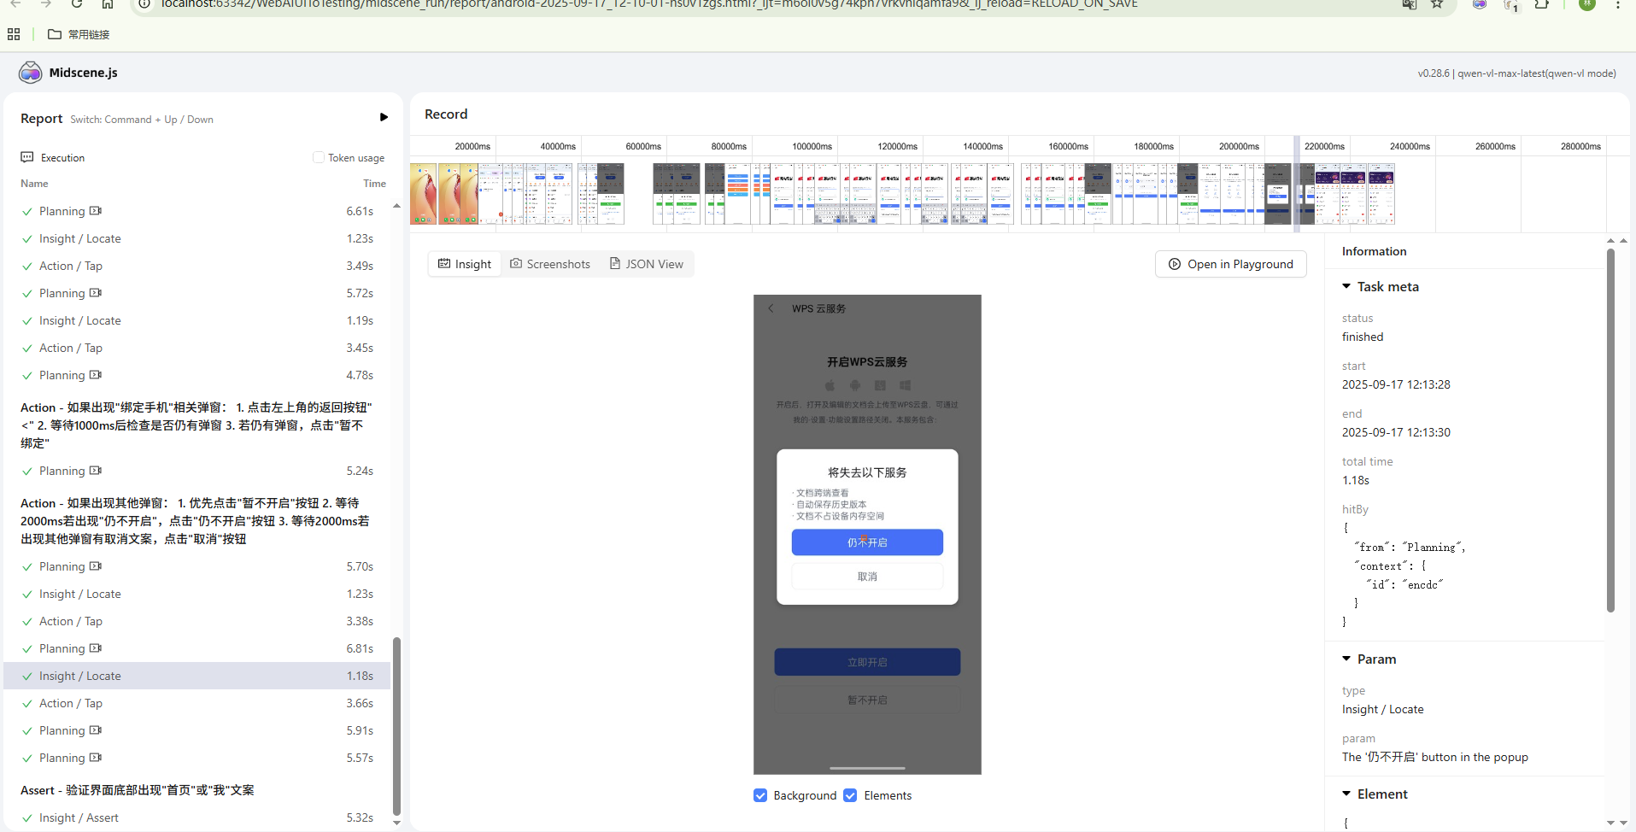Select the Insight / Assert row timed 5.32s

click(x=197, y=817)
